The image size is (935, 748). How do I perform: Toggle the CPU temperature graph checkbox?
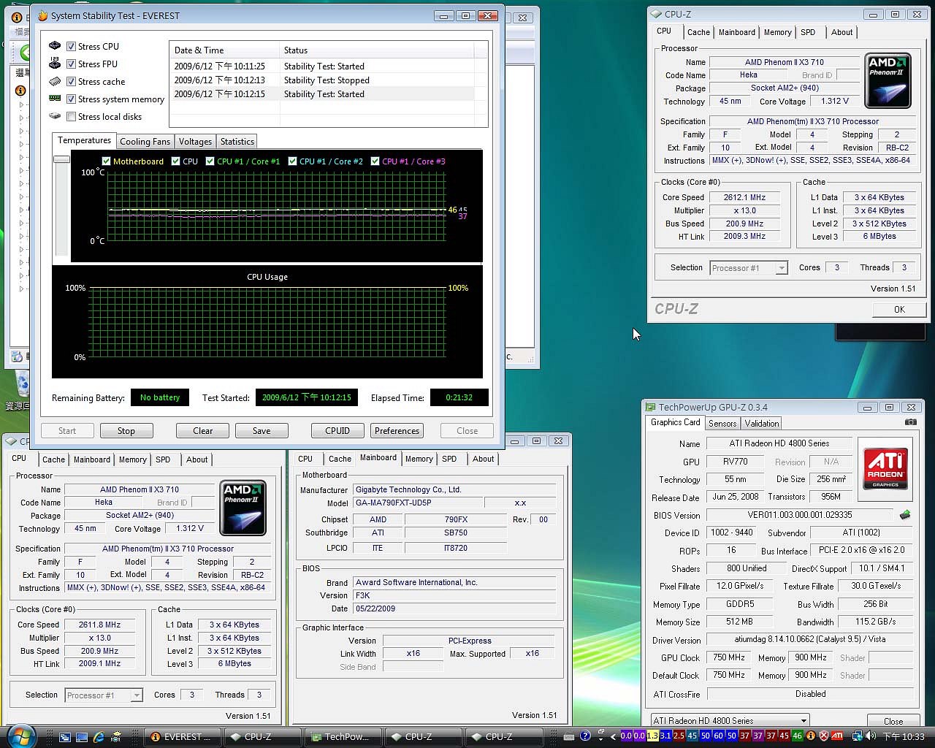(x=175, y=161)
